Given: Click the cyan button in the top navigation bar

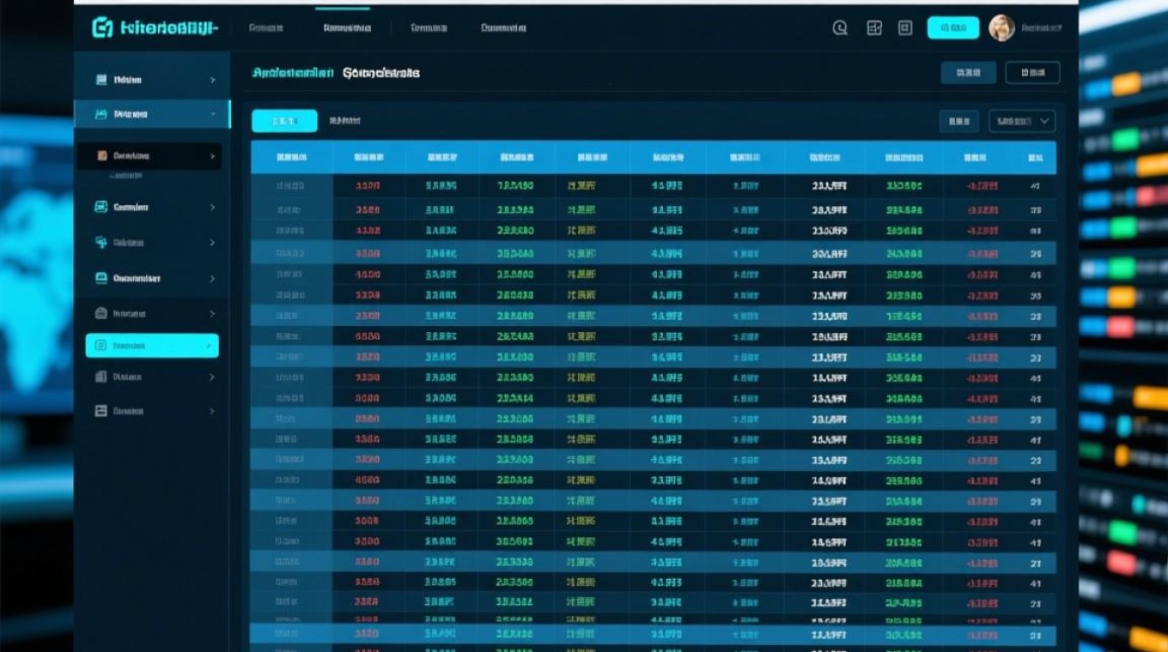Looking at the screenshot, I should coord(953,28).
